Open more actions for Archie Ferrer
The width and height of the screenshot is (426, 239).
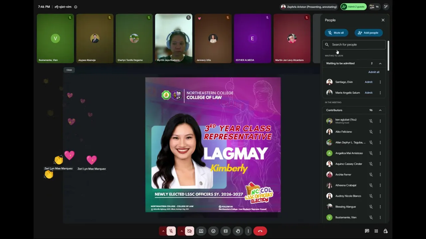point(380,175)
